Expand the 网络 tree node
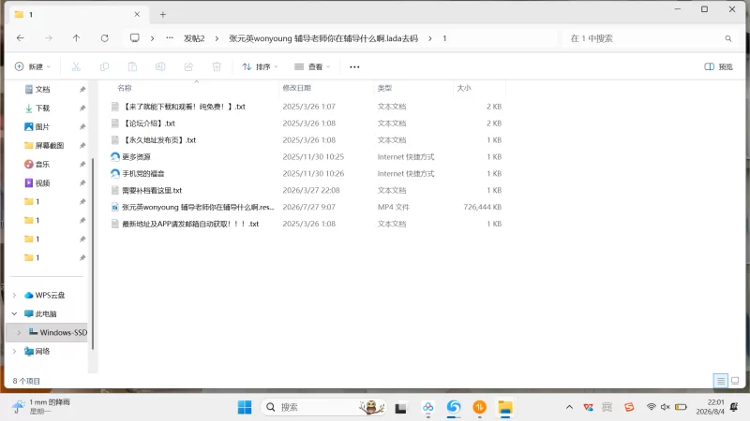The image size is (750, 421). pyautogui.click(x=14, y=352)
